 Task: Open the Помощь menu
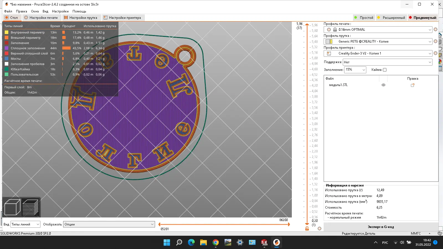(x=79, y=11)
